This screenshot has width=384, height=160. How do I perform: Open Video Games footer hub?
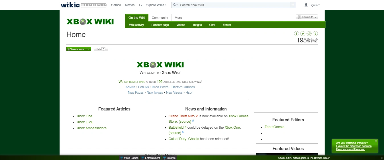129,158
